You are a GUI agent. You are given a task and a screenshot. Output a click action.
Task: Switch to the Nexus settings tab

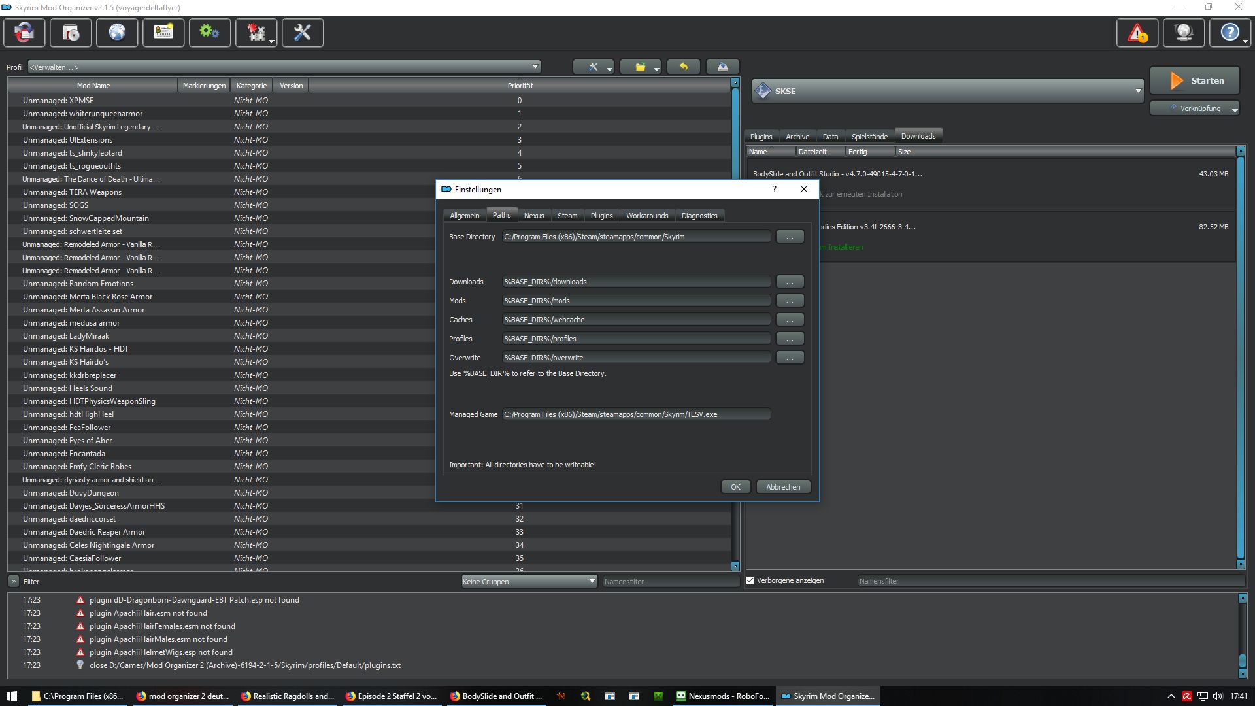(533, 216)
